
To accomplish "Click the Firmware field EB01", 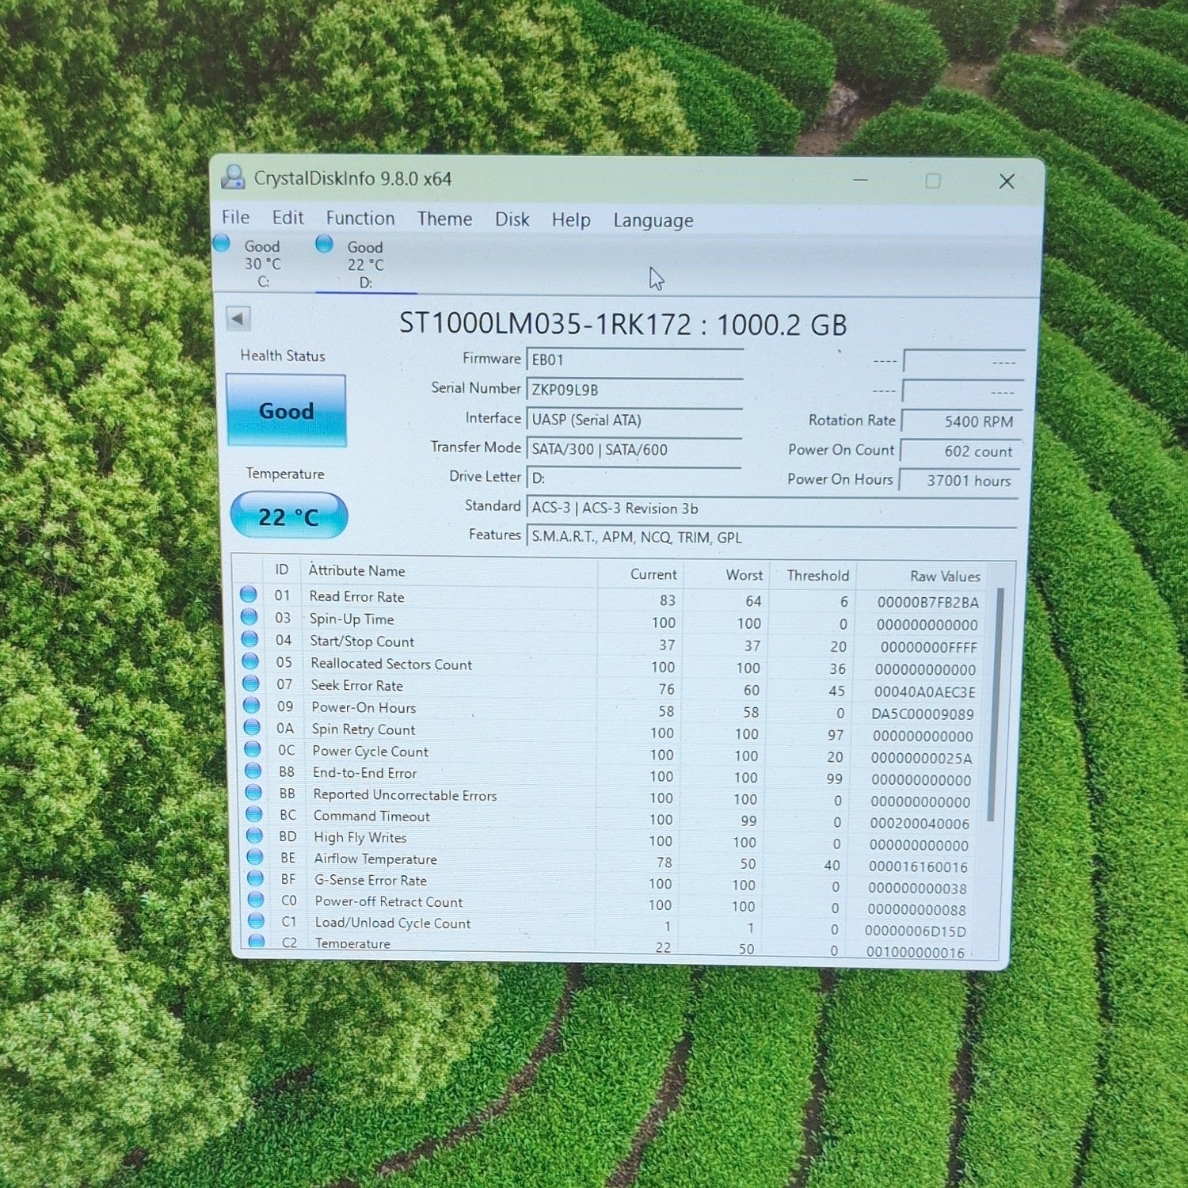I will click(x=634, y=360).
